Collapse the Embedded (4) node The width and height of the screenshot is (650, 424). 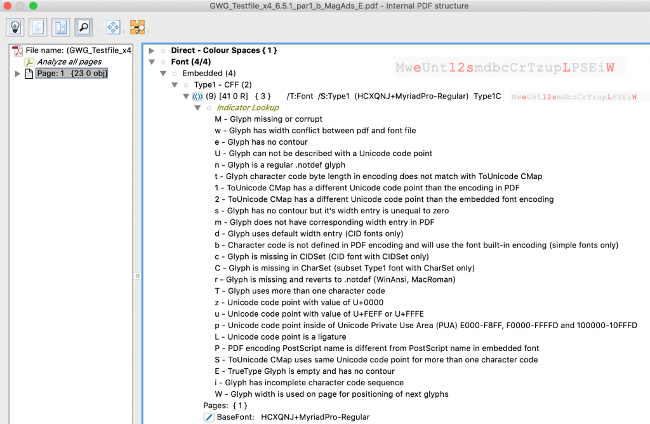(x=163, y=74)
